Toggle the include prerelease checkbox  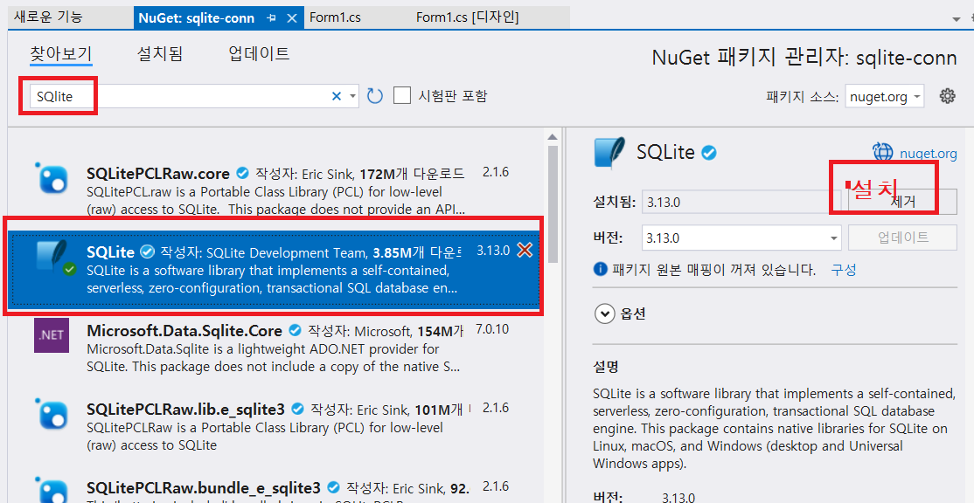pyautogui.click(x=402, y=95)
